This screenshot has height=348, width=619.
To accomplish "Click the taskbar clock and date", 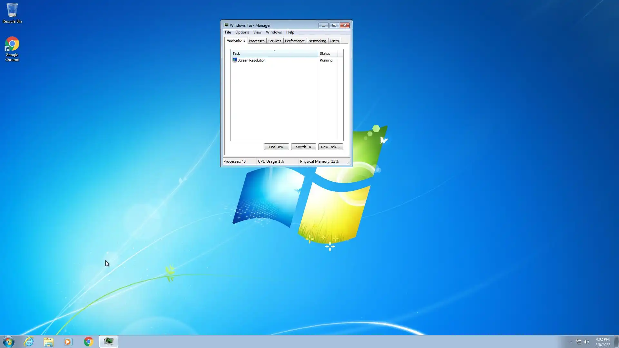I will point(602,342).
